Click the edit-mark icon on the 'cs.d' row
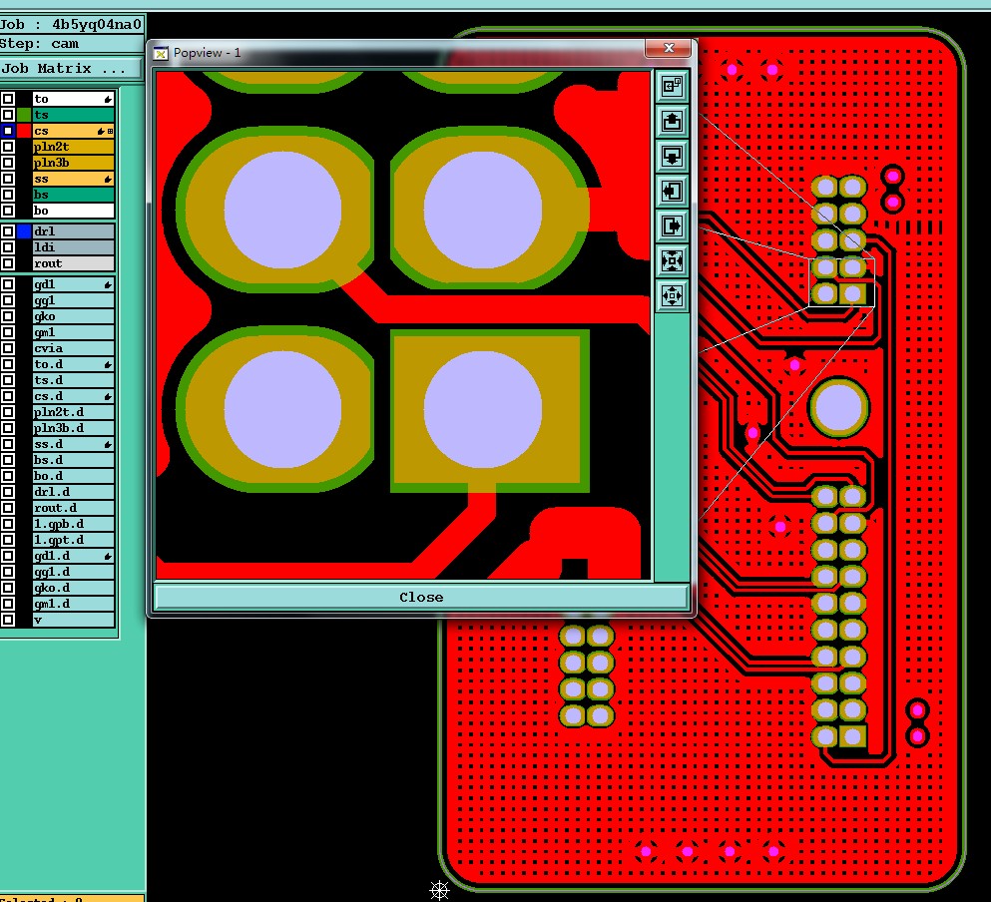This screenshot has width=991, height=902. 108,397
